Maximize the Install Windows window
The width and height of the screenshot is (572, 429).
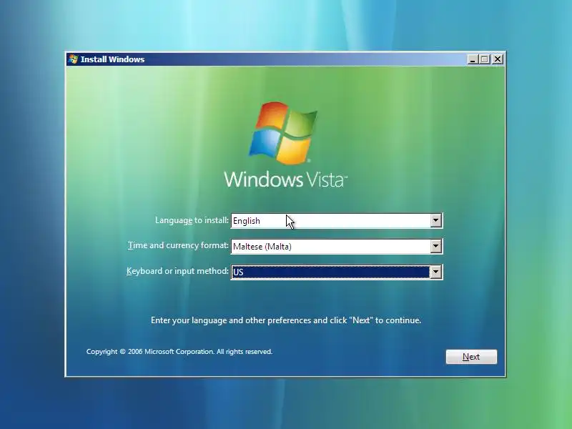click(x=485, y=59)
